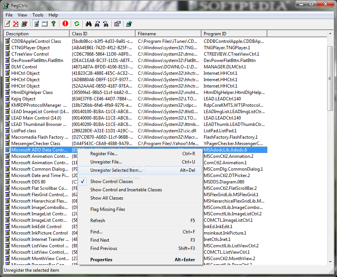Click the RegCtrls title bar app icon
The width and height of the screenshot is (337, 277).
click(x=6, y=6)
